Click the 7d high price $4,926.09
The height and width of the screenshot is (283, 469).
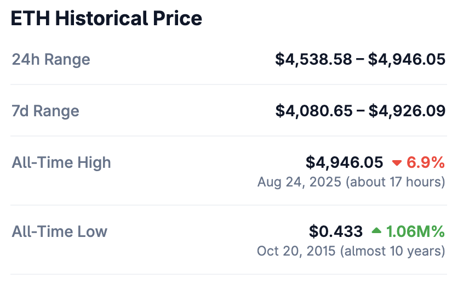click(x=407, y=111)
